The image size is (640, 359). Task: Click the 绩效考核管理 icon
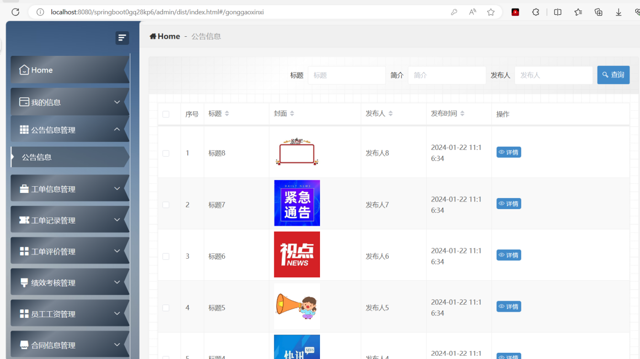24,283
